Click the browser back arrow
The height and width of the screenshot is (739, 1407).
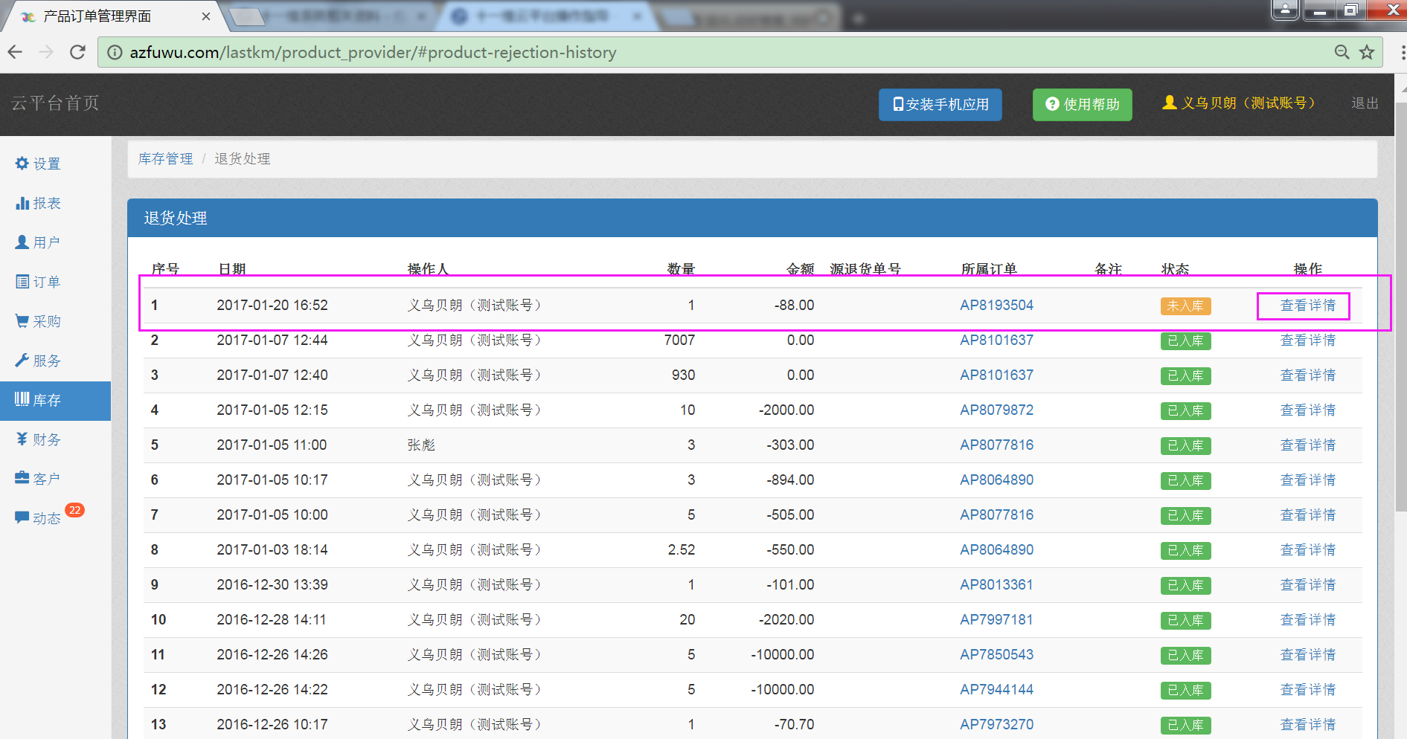(x=15, y=52)
